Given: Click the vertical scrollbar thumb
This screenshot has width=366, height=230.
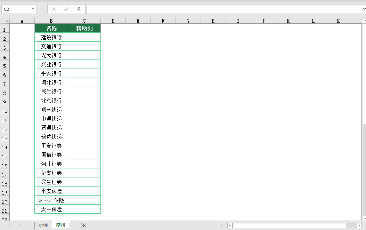Looking at the screenshot, I should 365,74.
